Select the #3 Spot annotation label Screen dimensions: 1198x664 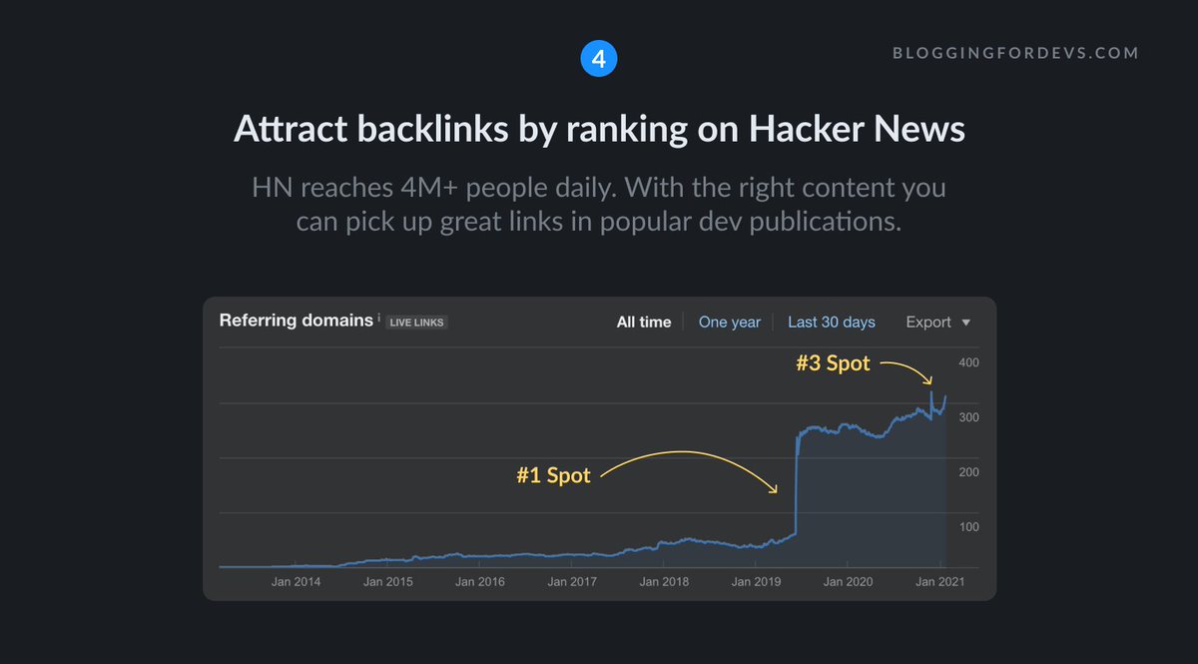(832, 363)
